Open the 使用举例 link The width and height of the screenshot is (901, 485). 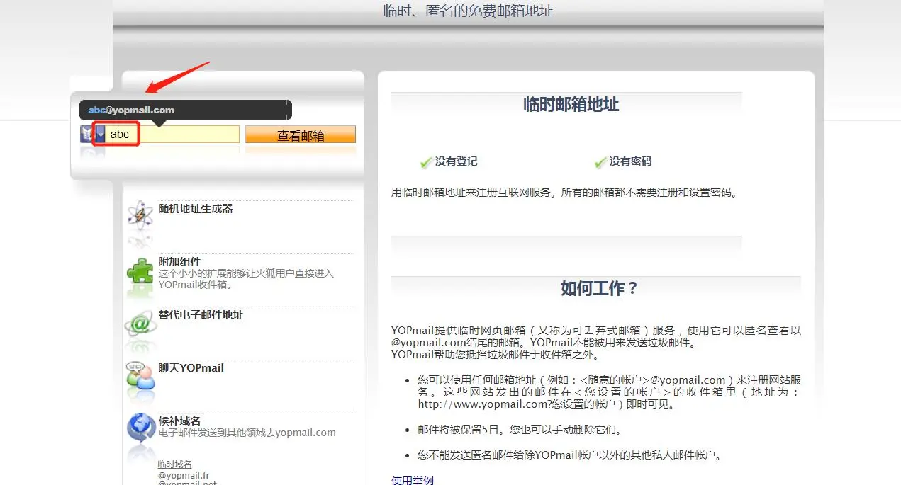[413, 480]
